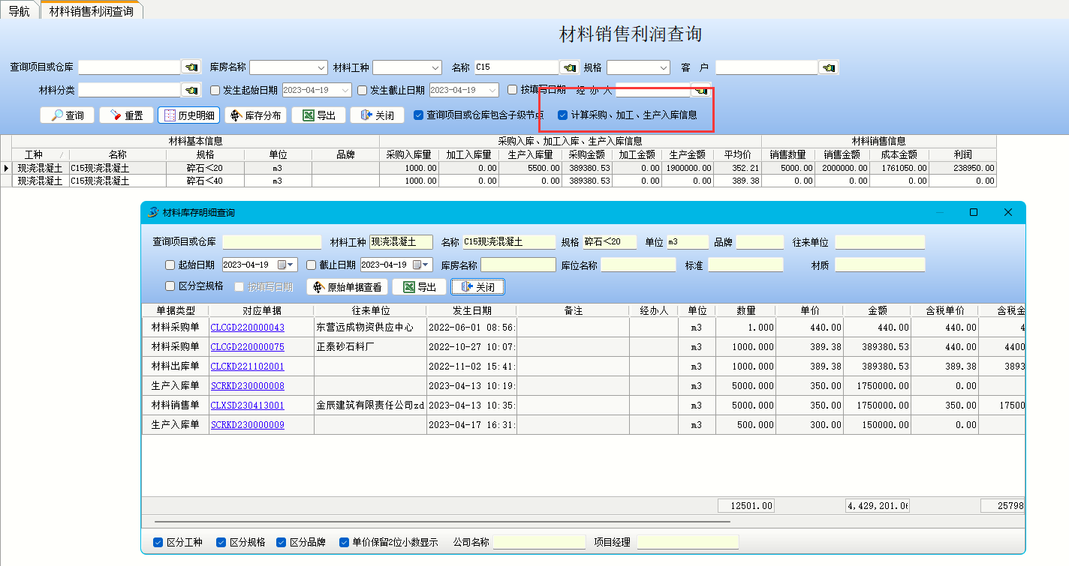1069x566 pixels.
Task: Click the lookup icon beside 材料分类 field
Action: 191,90
